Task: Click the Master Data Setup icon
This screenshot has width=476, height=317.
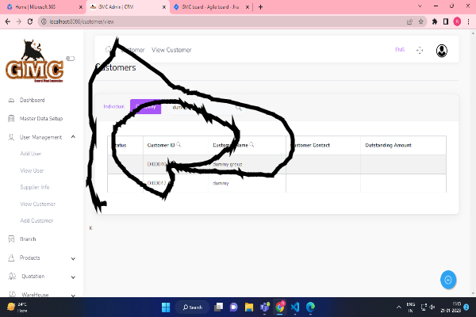Action: pyautogui.click(x=10, y=119)
